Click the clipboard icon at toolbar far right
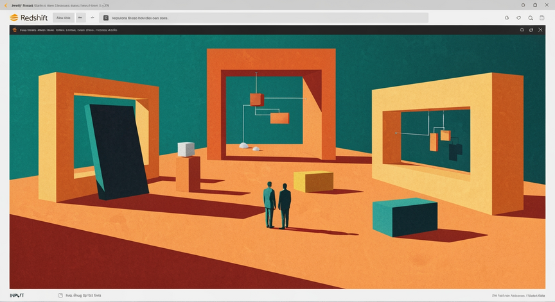The height and width of the screenshot is (302, 555). 542,18
